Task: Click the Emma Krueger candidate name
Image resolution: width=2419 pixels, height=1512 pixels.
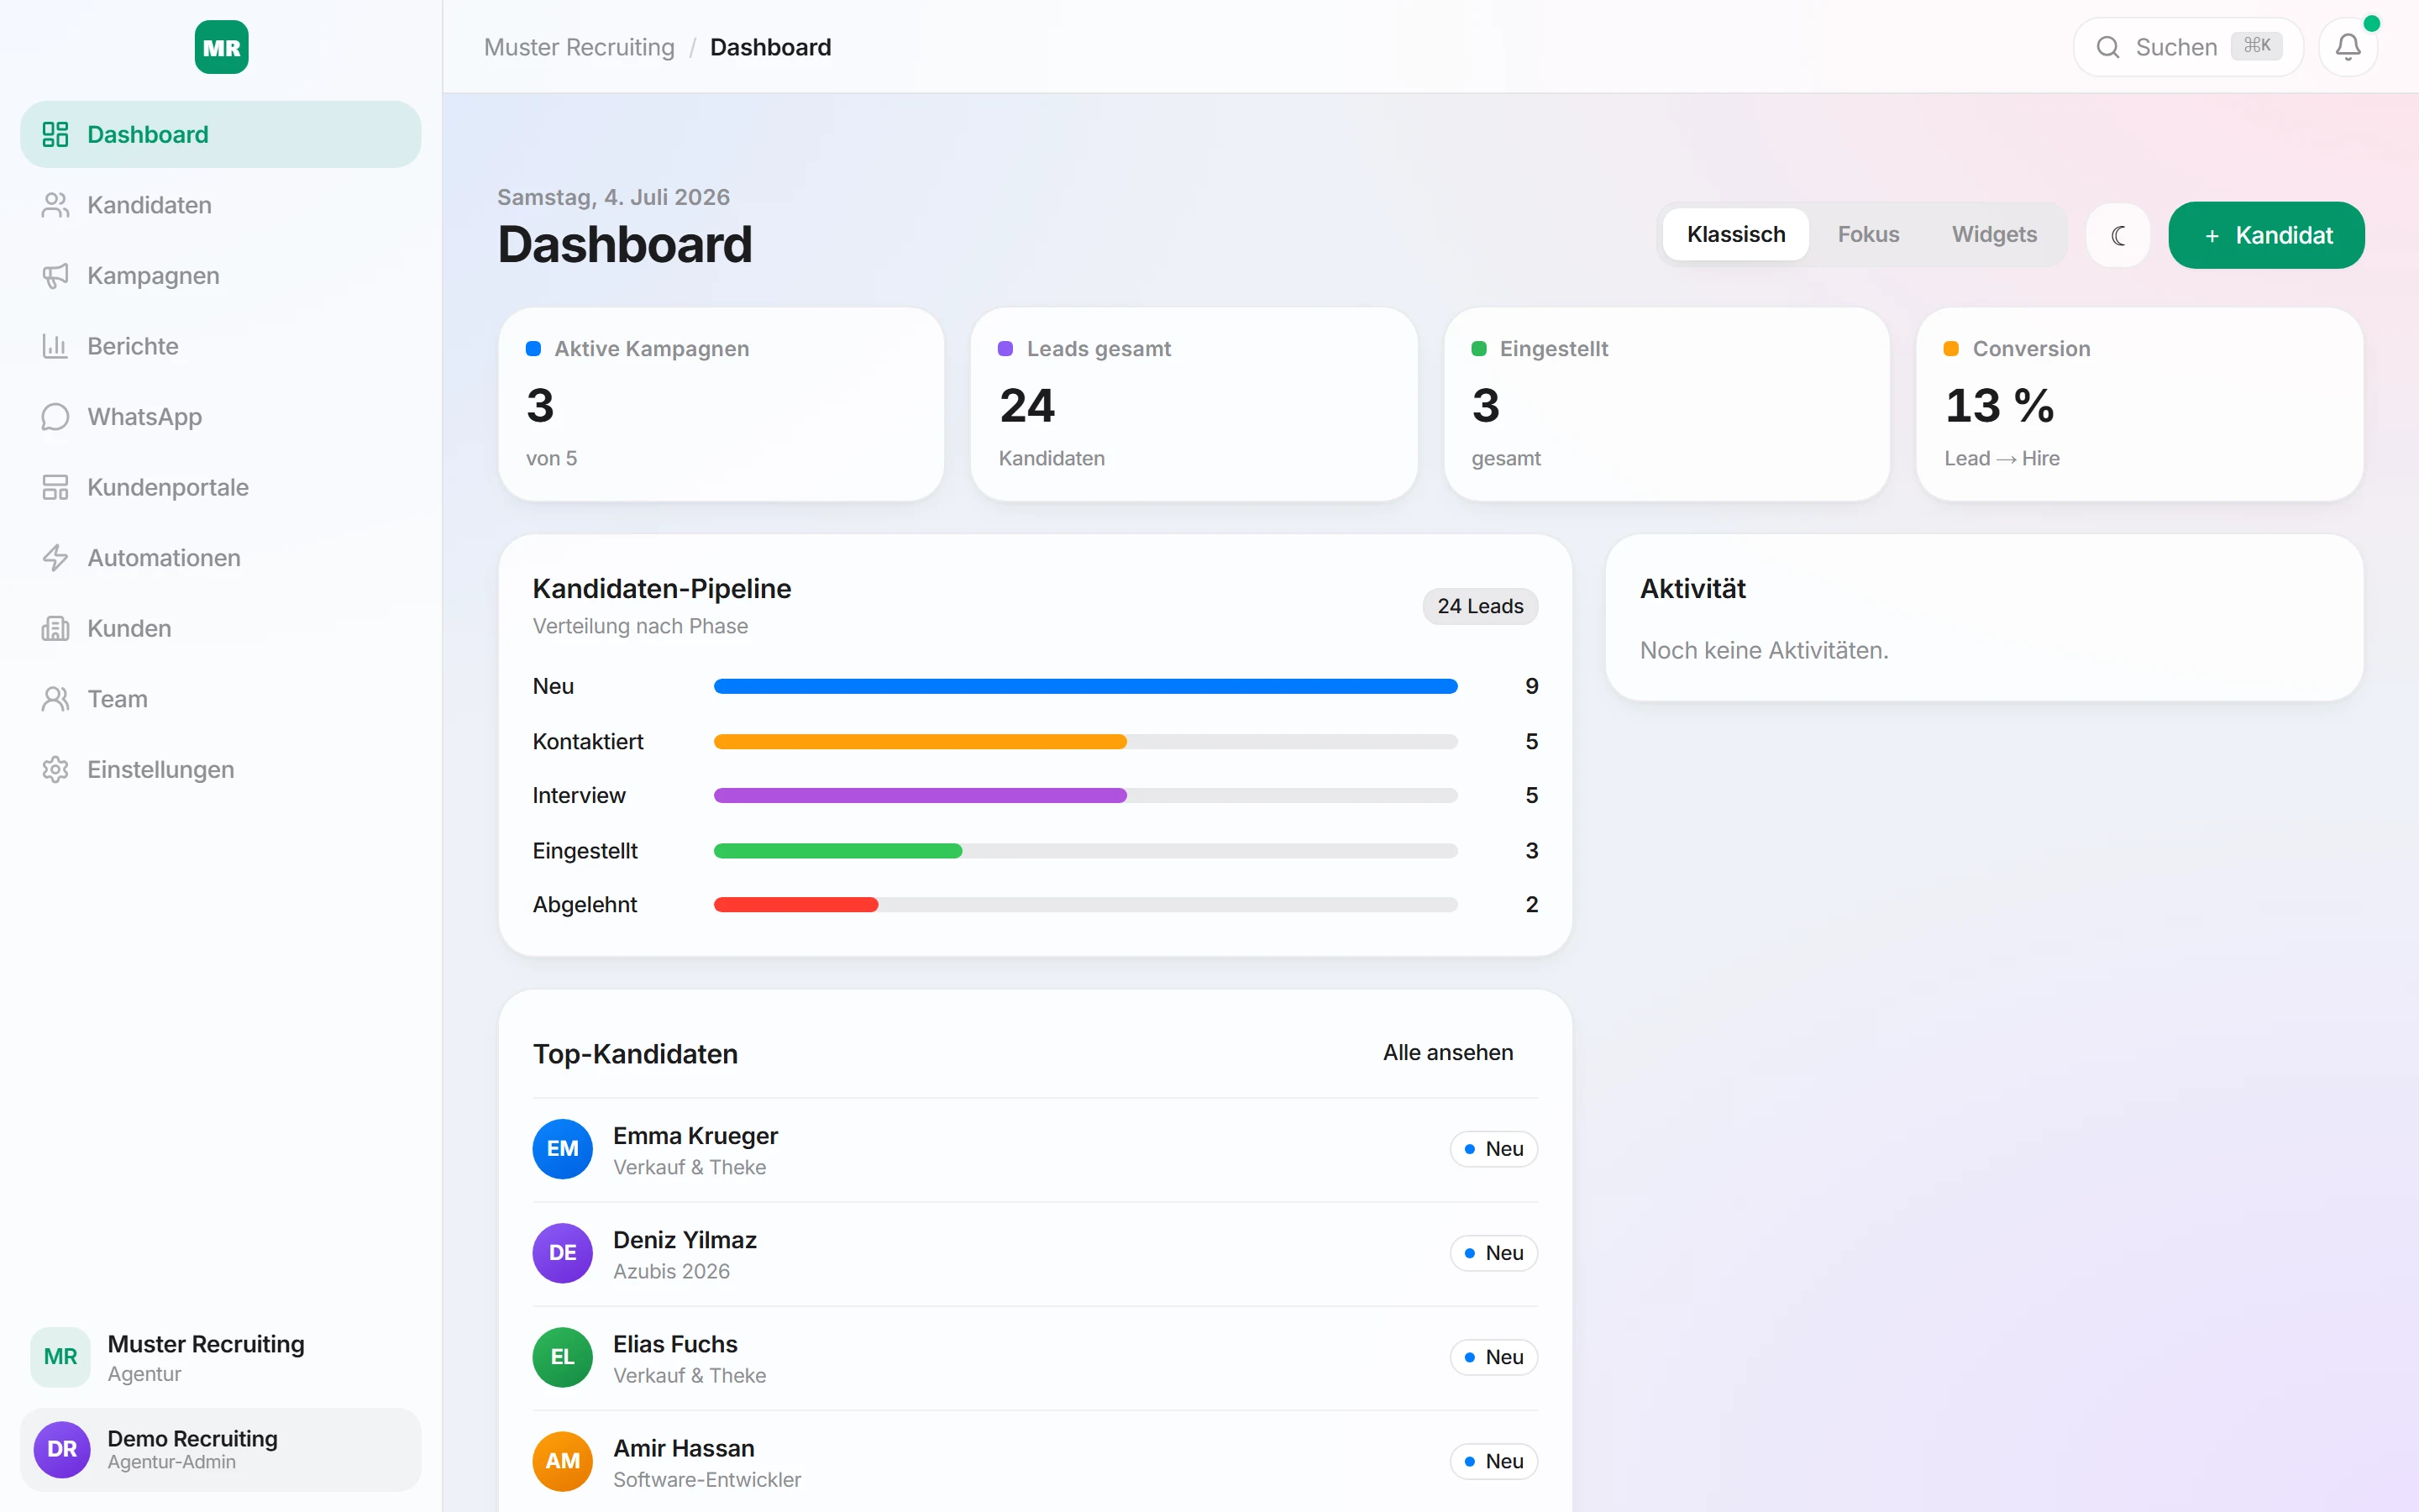Action: tap(695, 1136)
